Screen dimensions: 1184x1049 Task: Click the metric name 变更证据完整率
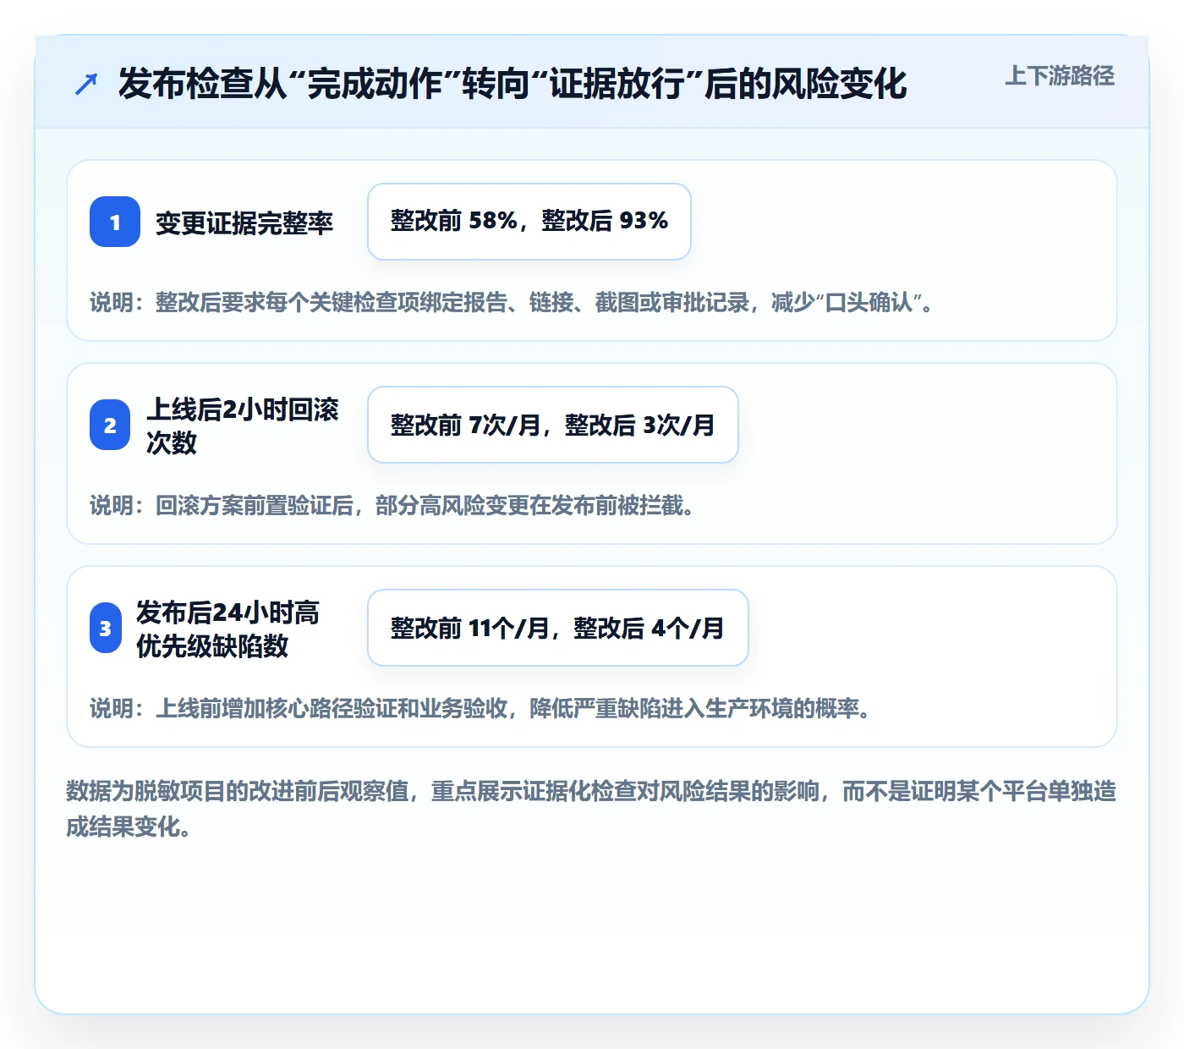click(x=244, y=222)
